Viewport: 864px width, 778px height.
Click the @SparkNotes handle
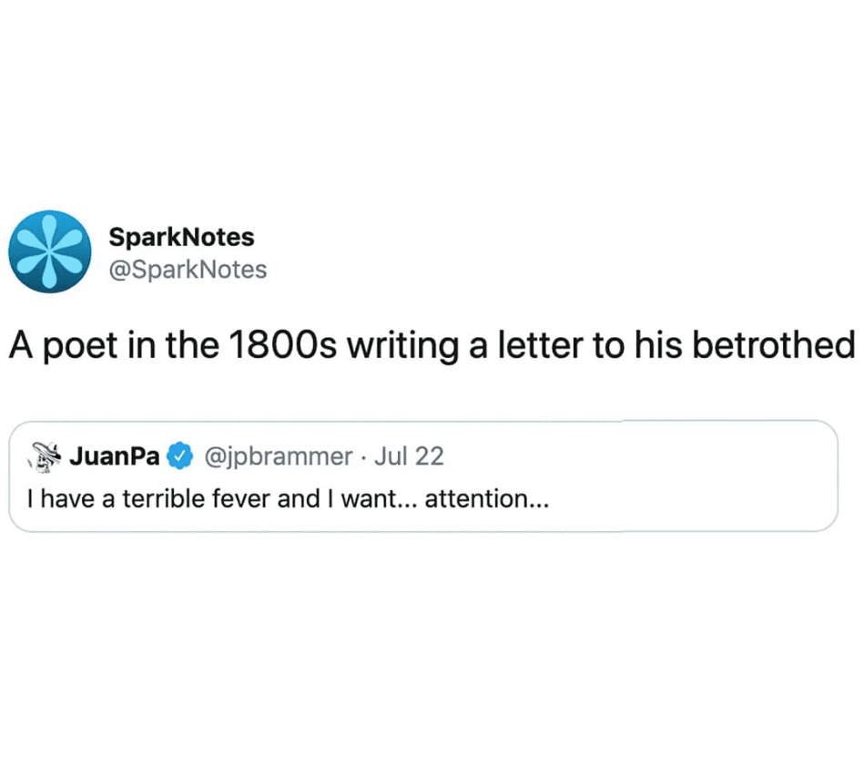coord(188,270)
